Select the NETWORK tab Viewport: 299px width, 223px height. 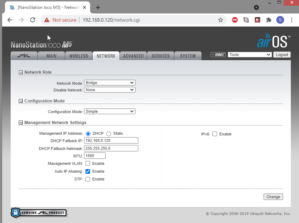pos(106,56)
